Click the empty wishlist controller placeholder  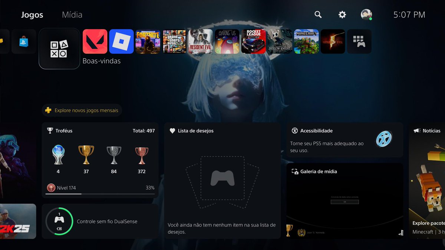pyautogui.click(x=222, y=178)
